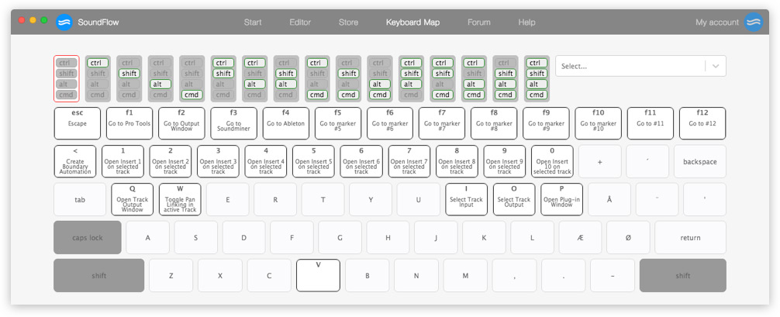Select the alt-only modifier combination
Screen dimensions: 780x317
pyautogui.click(x=160, y=78)
